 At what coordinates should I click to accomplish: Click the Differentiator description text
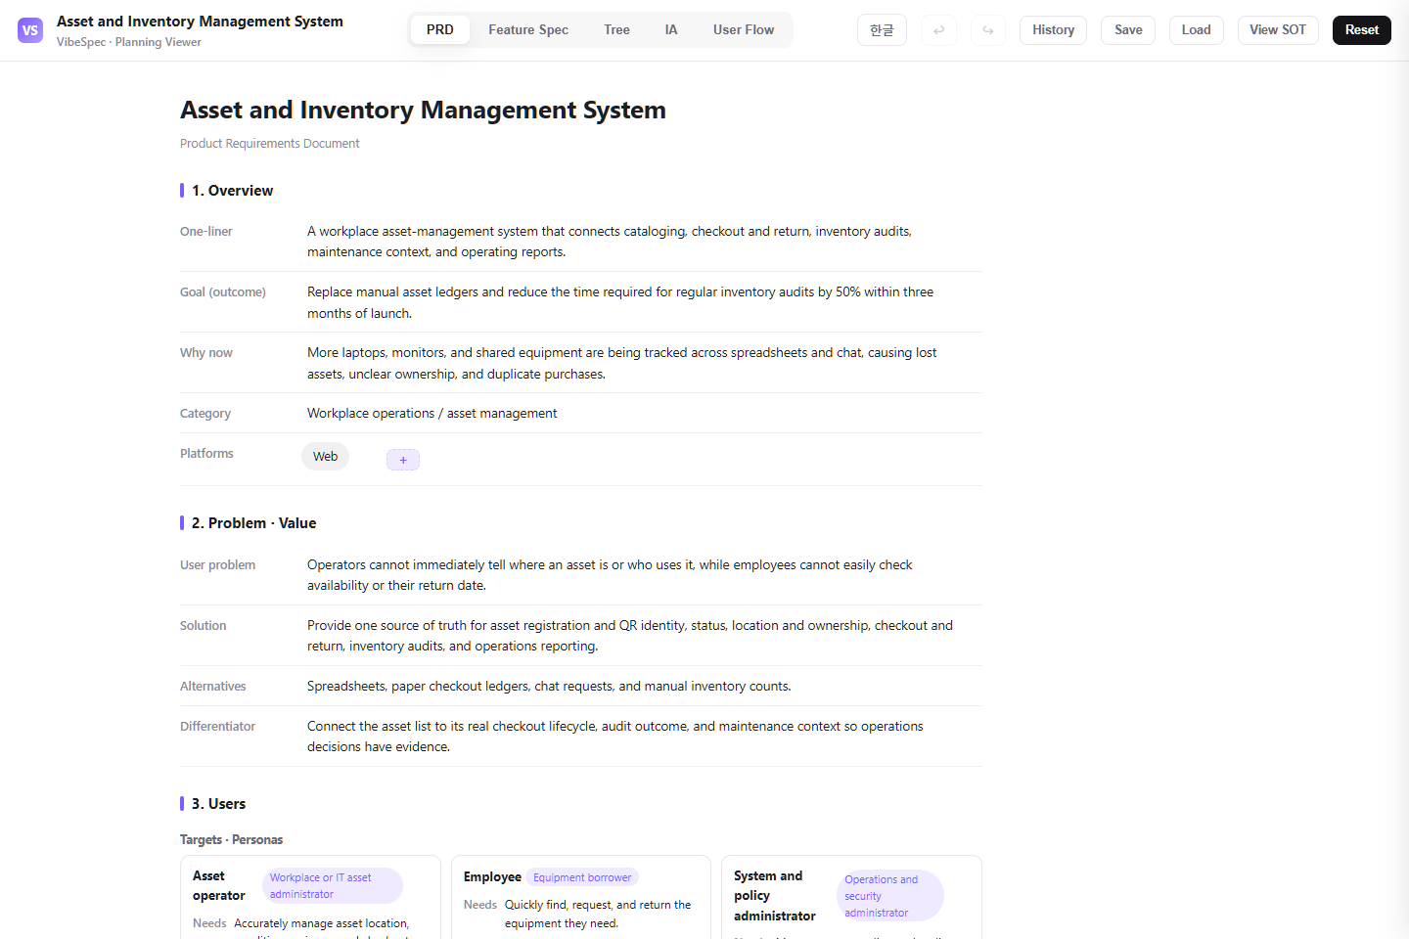[615, 737]
